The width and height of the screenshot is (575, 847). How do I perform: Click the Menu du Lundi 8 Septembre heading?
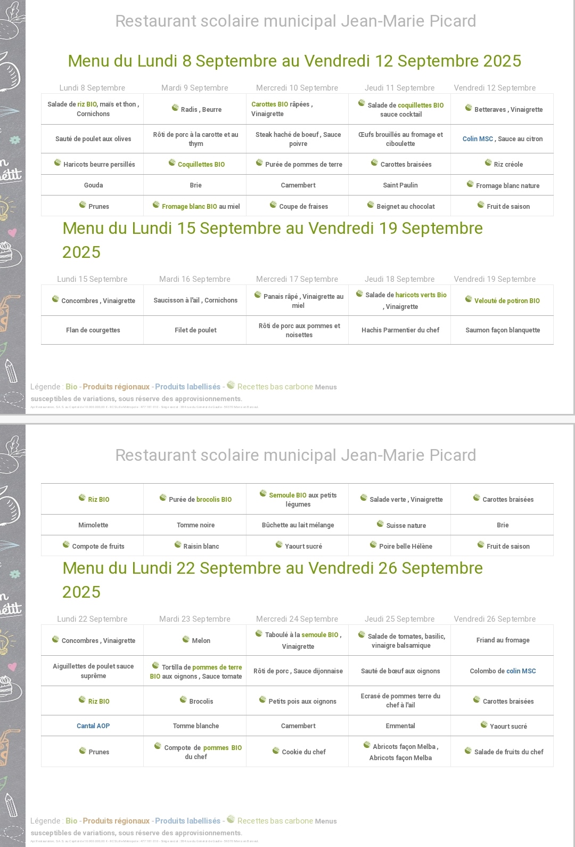pyautogui.click(x=294, y=61)
